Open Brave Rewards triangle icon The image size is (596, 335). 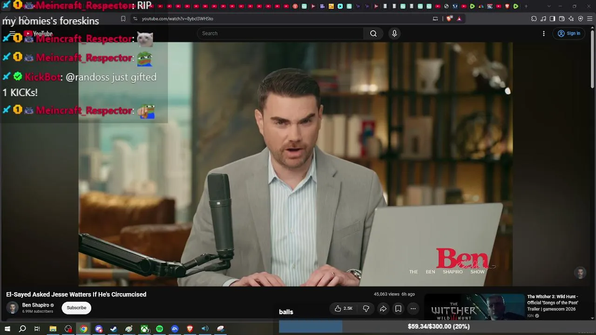click(x=459, y=19)
